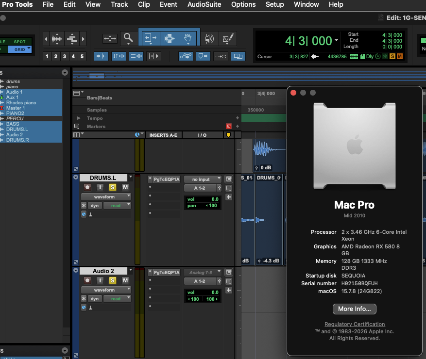Open the track list options menu
Image resolution: width=426 pixels, height=359 pixels.
point(65,72)
